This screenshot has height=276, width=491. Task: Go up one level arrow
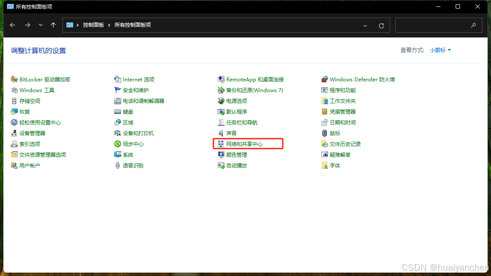(x=53, y=25)
